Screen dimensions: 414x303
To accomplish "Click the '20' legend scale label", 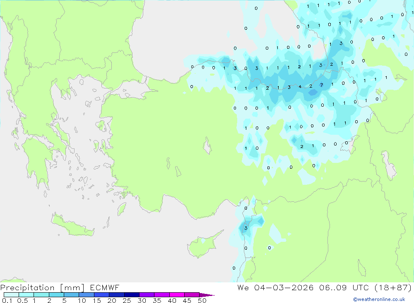I will [112, 301].
